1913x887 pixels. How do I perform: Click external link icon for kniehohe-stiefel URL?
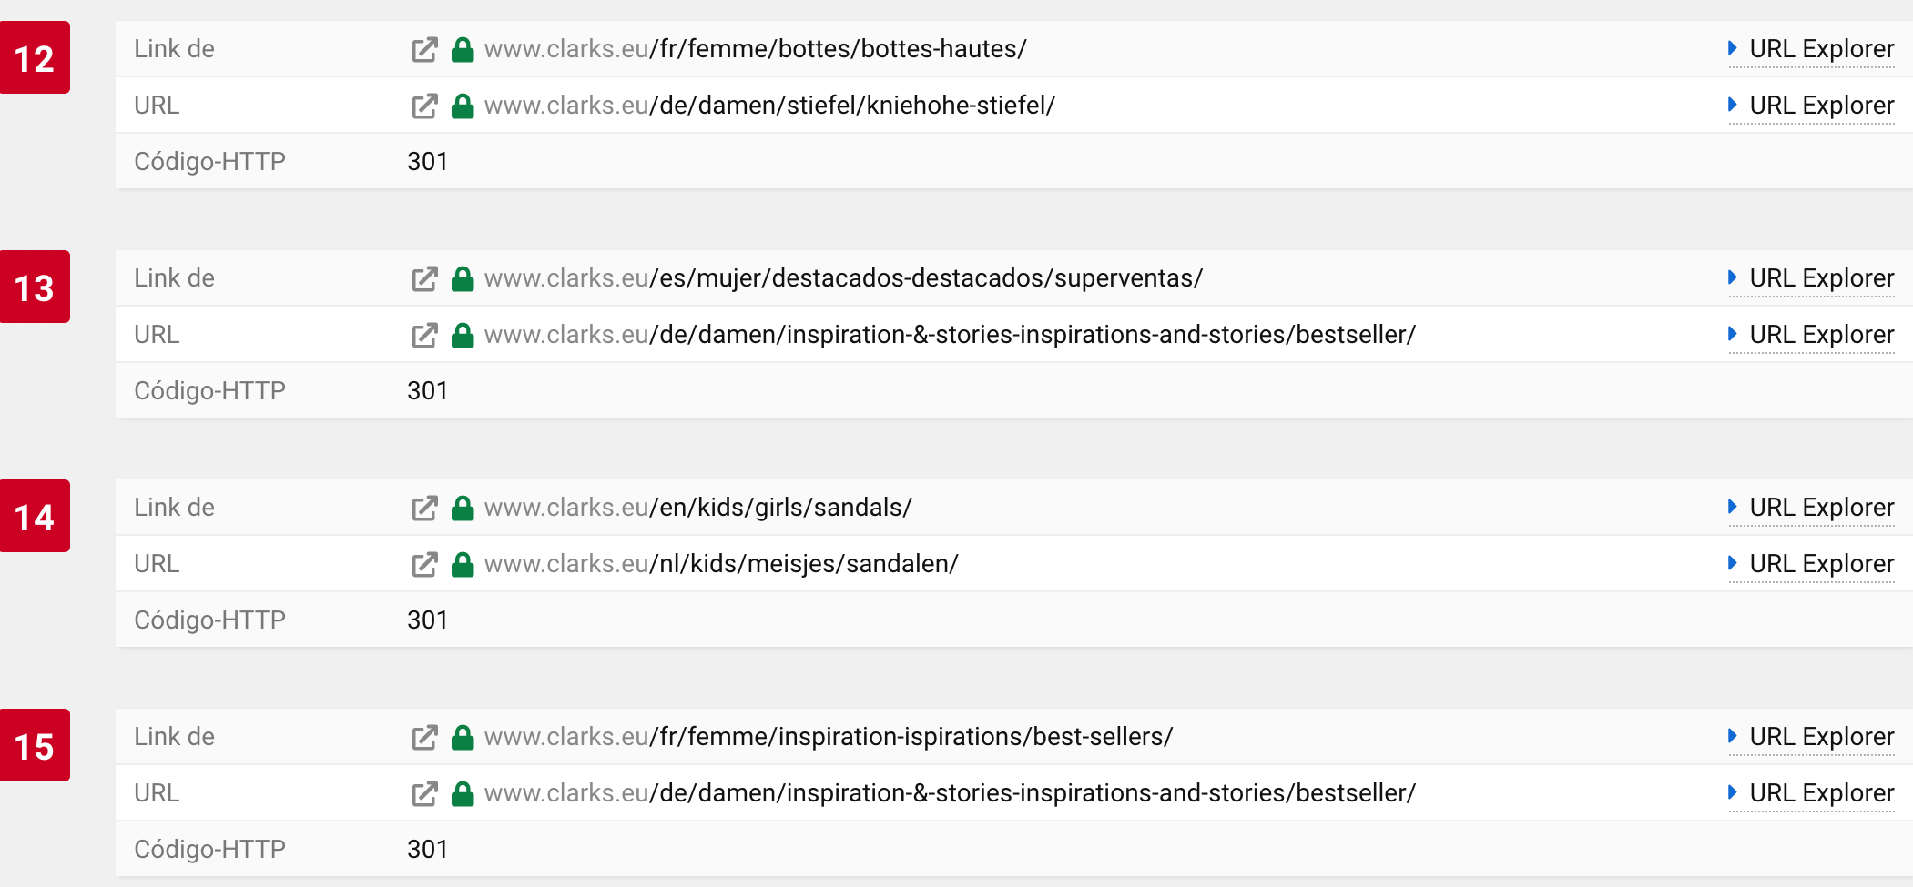point(424,106)
